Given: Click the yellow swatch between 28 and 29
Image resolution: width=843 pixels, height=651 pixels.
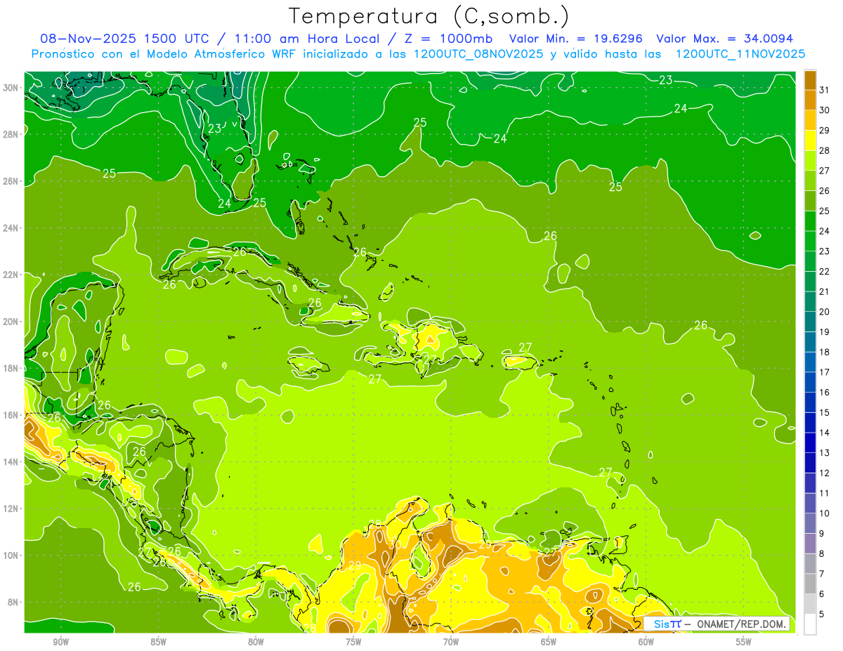Looking at the screenshot, I should [x=810, y=140].
